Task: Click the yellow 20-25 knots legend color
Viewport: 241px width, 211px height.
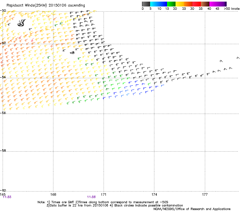Action: click(x=180, y=4)
